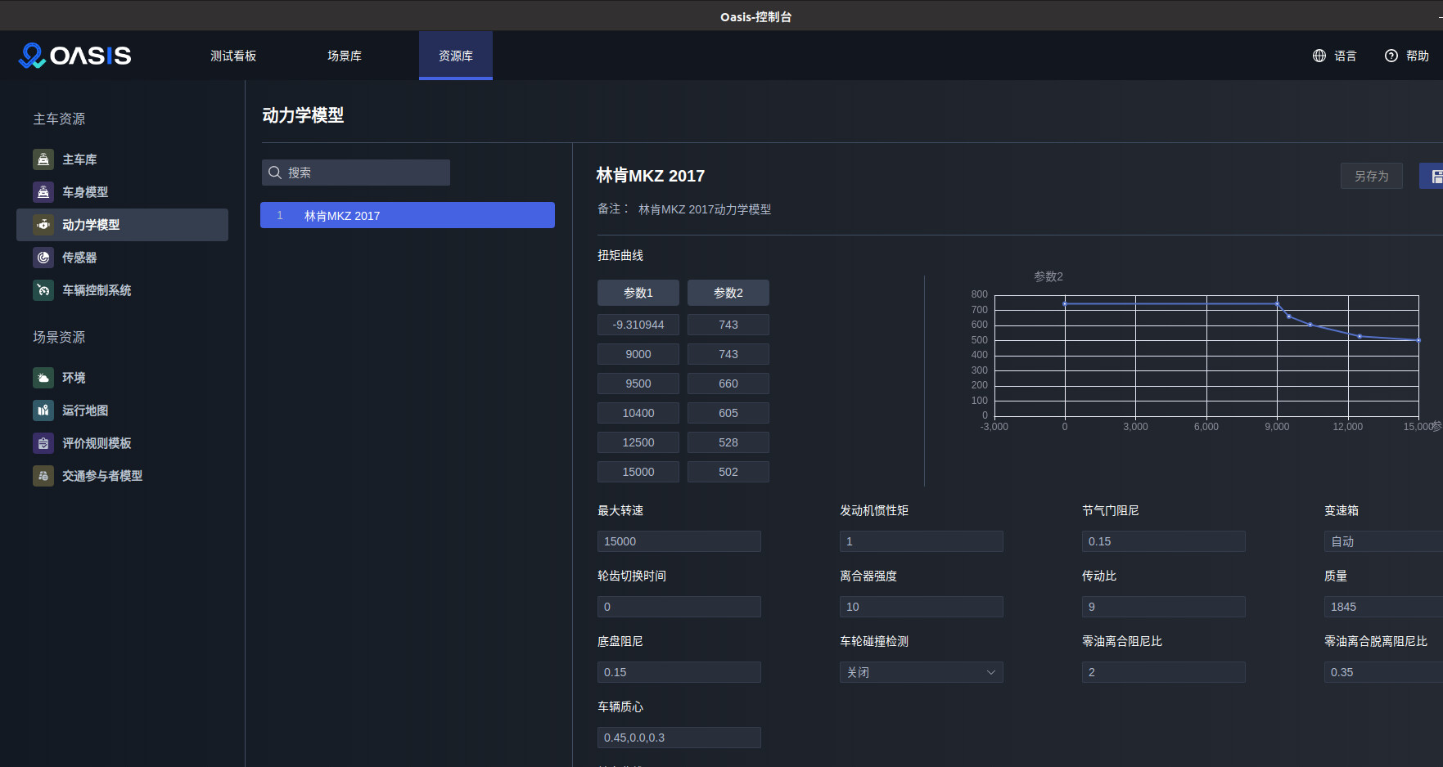
Task: Click the 交通参与者模型 icon
Action: pos(43,476)
